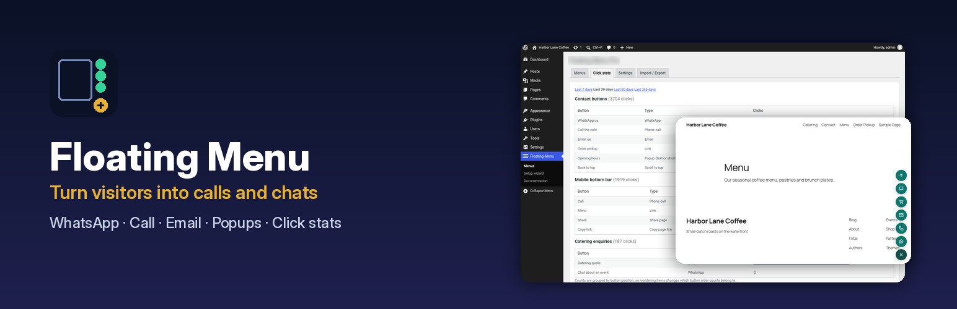
Task: Open the Authors footer link
Action: 855,248
